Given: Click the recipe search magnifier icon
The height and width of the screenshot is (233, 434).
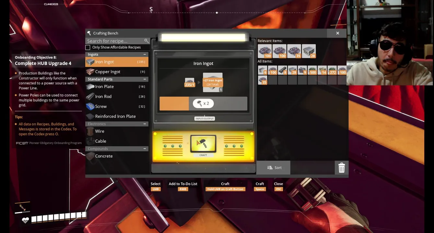Looking at the screenshot, I should [x=146, y=41].
